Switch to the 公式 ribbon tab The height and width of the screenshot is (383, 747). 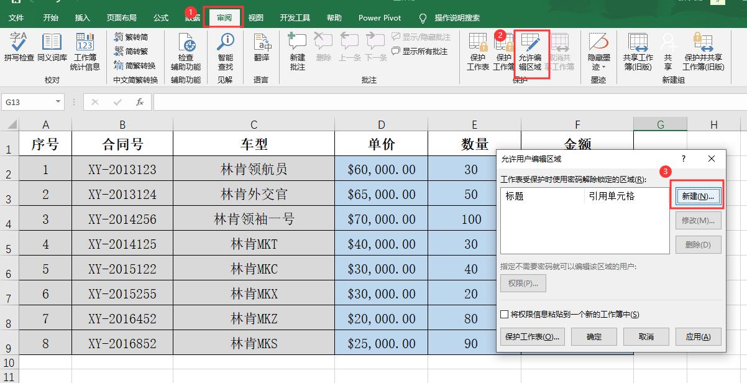pos(160,17)
